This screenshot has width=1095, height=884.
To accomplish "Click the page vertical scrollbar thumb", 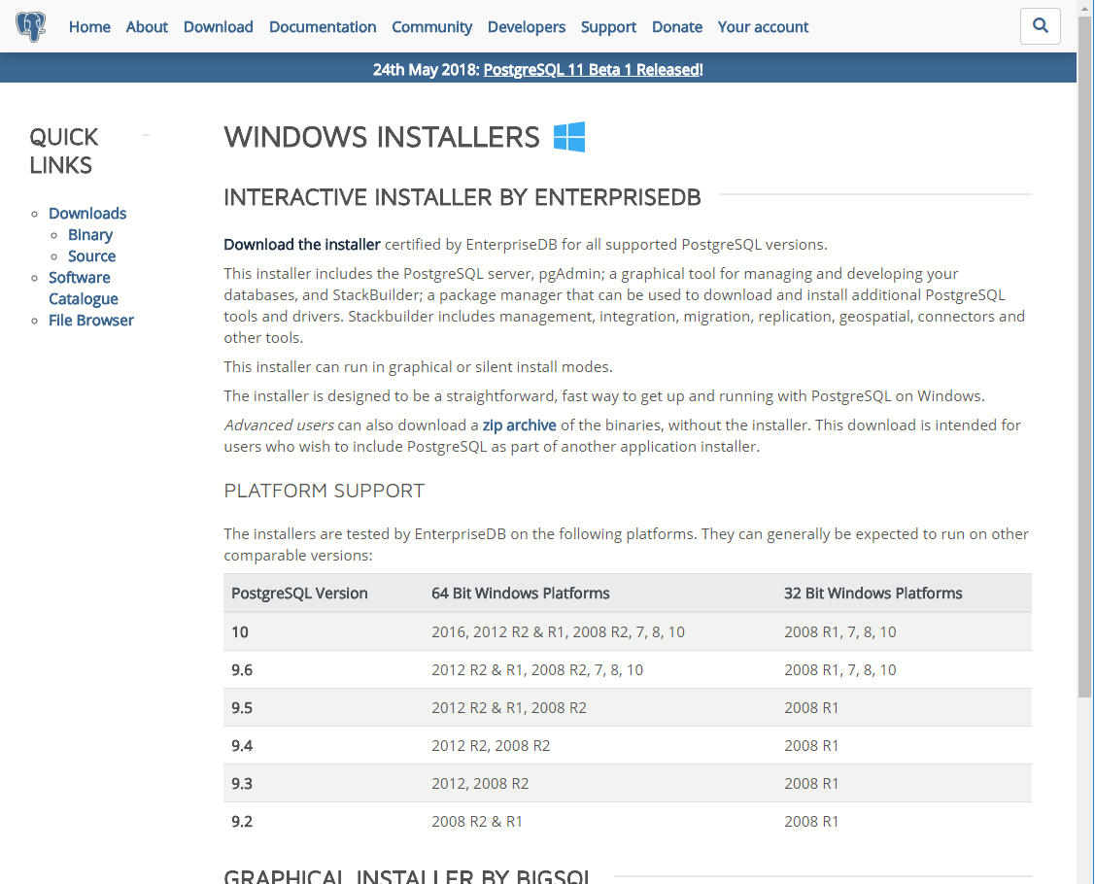I will (x=1084, y=357).
